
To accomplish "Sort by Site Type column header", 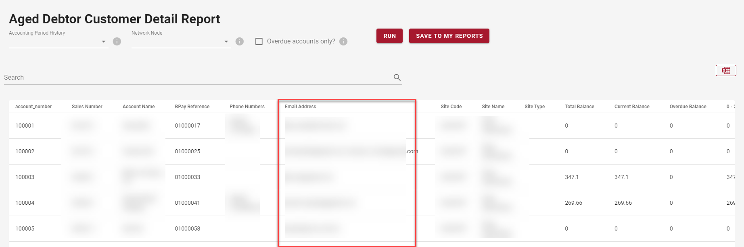I will pos(535,107).
